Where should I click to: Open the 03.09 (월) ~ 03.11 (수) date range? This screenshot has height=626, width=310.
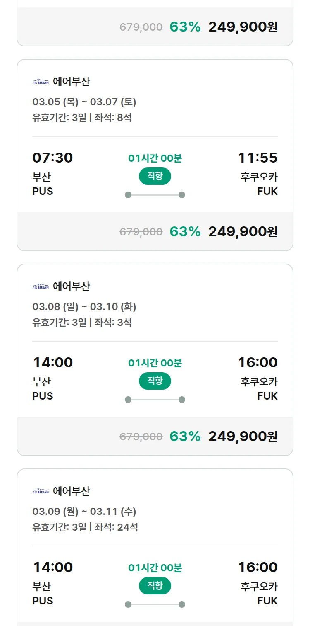coord(84,512)
